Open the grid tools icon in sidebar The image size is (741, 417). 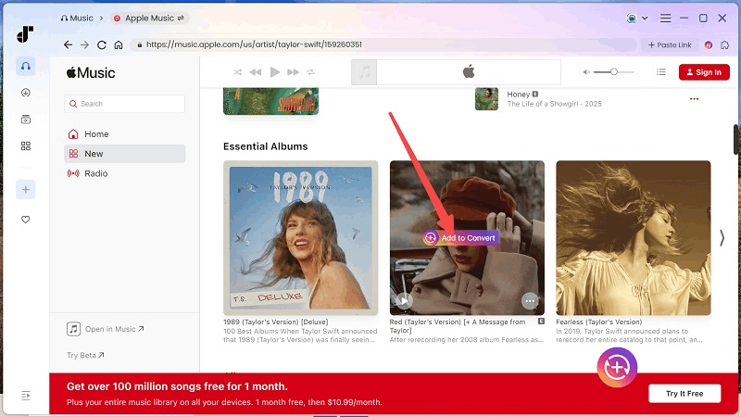[25, 145]
